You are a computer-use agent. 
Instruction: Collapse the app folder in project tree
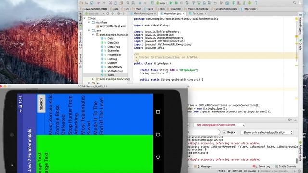point(85,18)
